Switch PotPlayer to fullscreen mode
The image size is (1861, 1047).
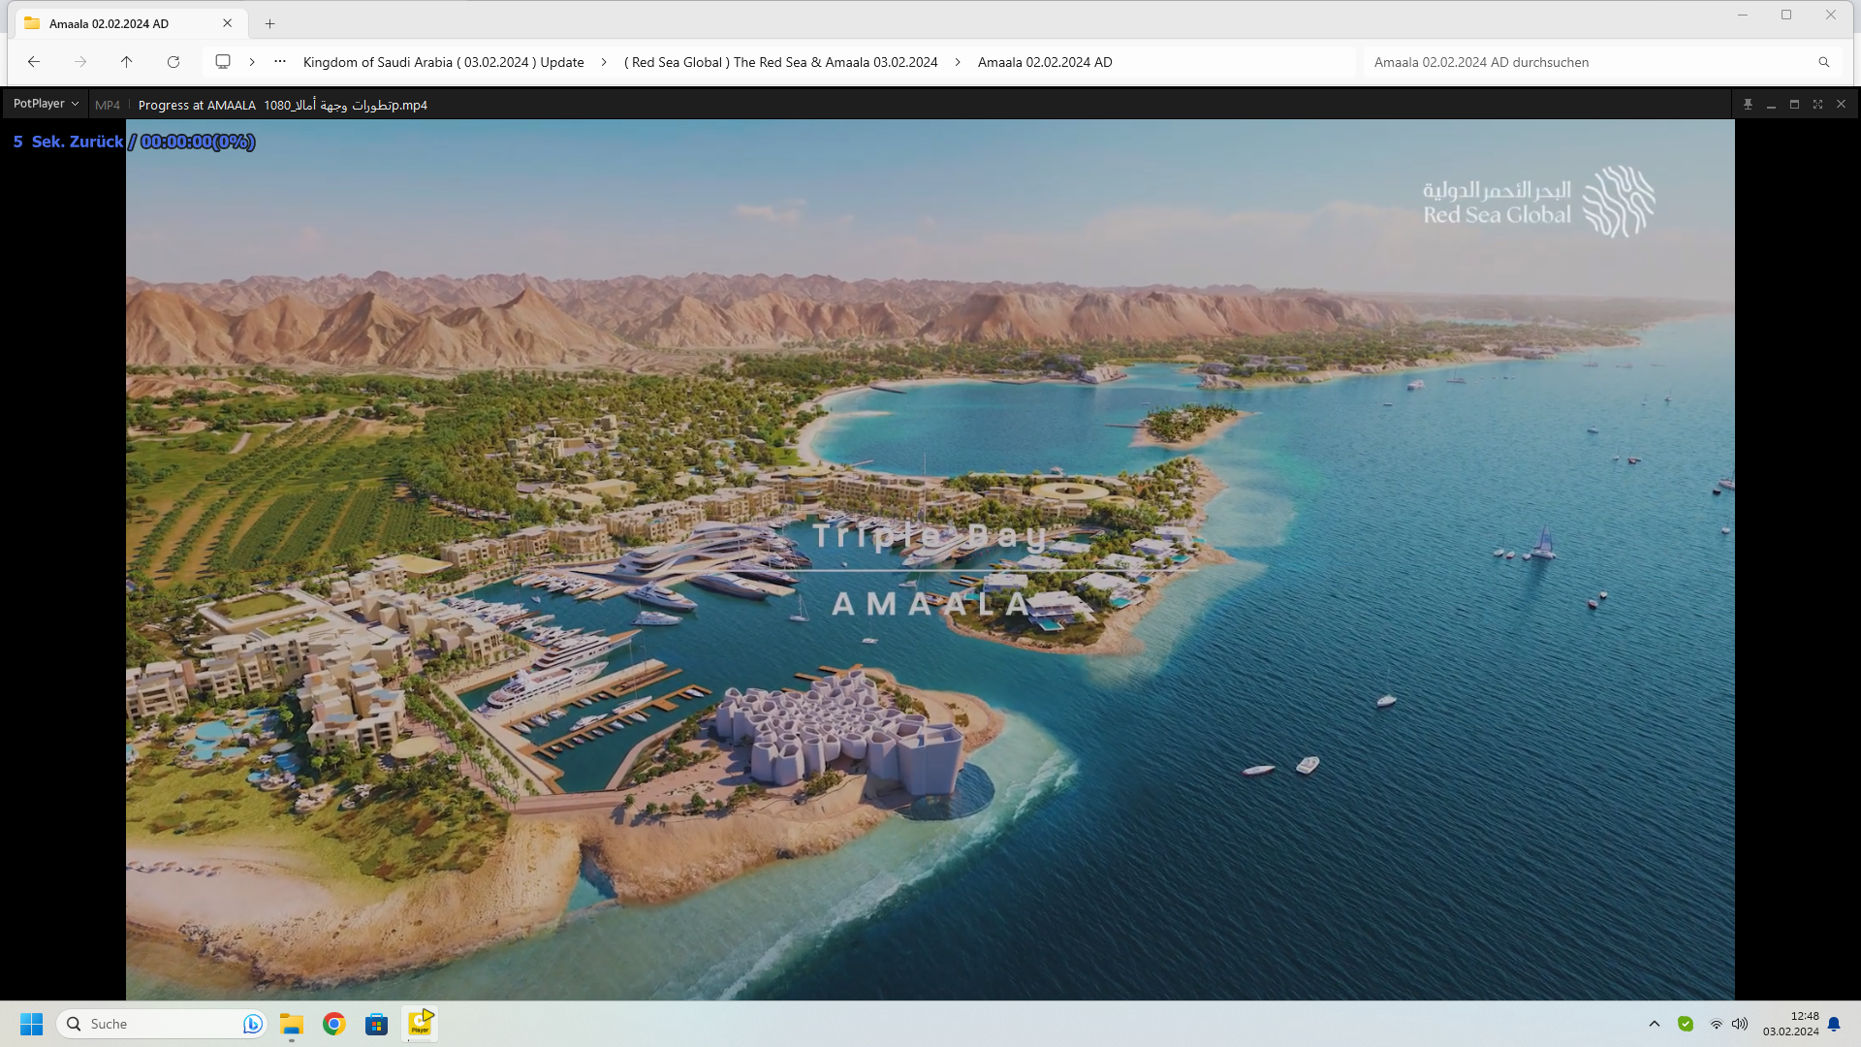click(x=1817, y=104)
